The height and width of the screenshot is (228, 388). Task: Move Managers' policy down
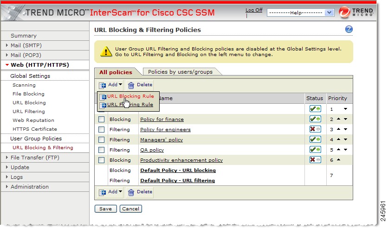tap(345, 139)
